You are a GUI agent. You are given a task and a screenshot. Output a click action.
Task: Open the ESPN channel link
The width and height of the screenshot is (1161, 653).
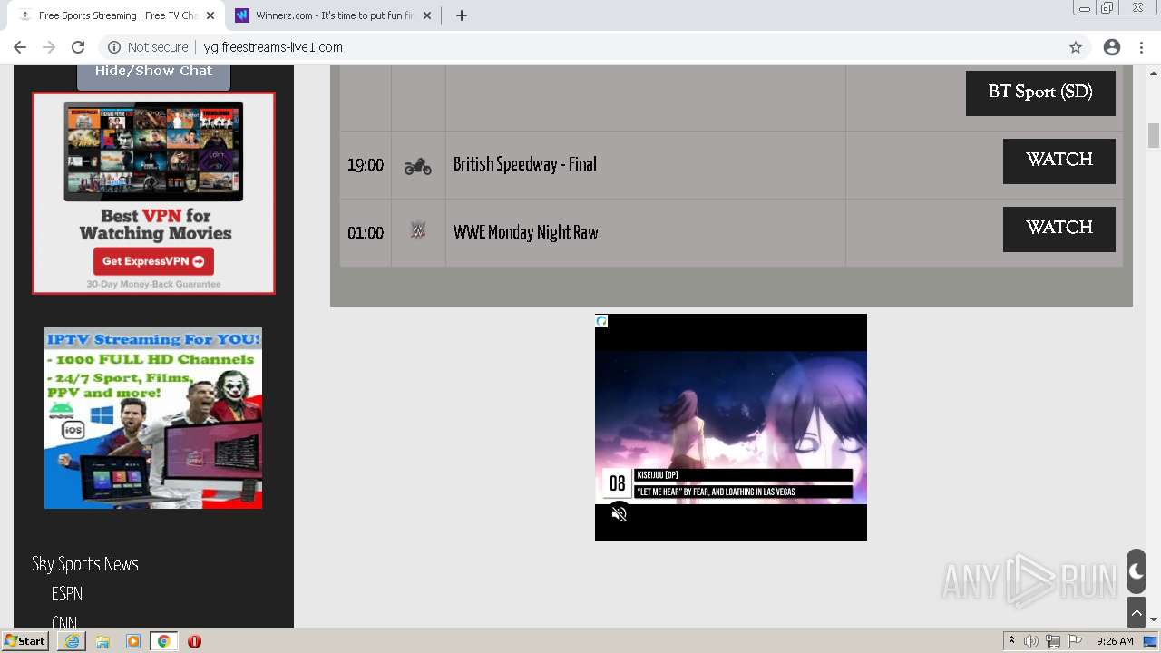(x=67, y=594)
